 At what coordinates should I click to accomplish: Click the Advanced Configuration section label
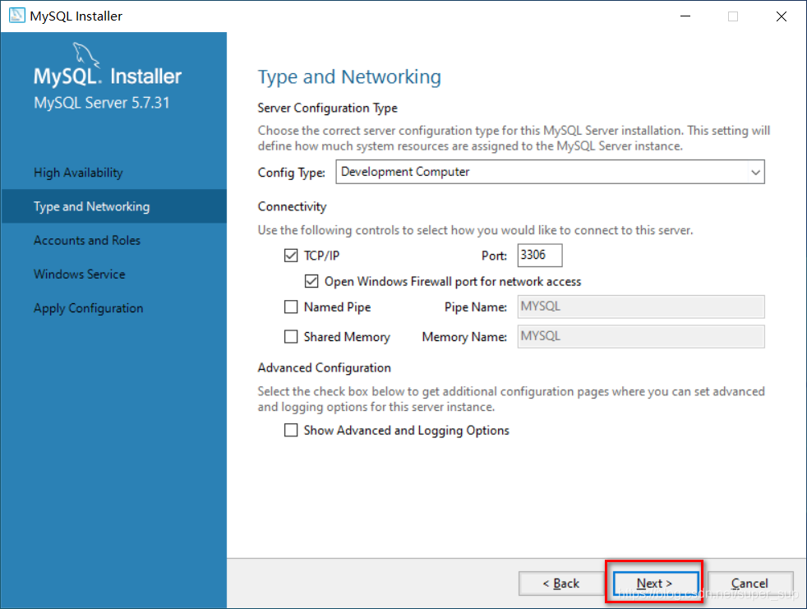pos(325,368)
